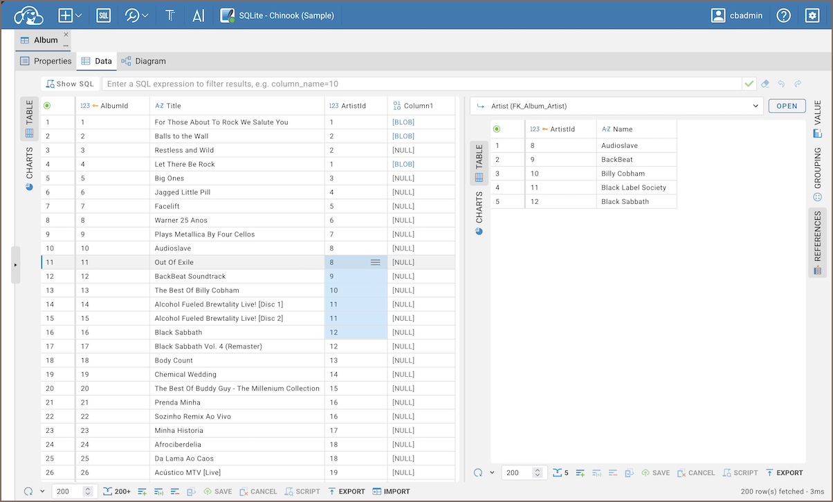Image resolution: width=833 pixels, height=502 pixels.
Task: Switch references panel to CHARTS view
Action: pyautogui.click(x=479, y=213)
